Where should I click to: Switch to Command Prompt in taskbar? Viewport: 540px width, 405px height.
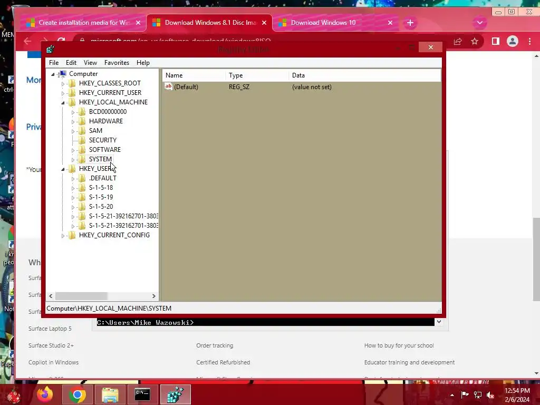click(x=142, y=394)
